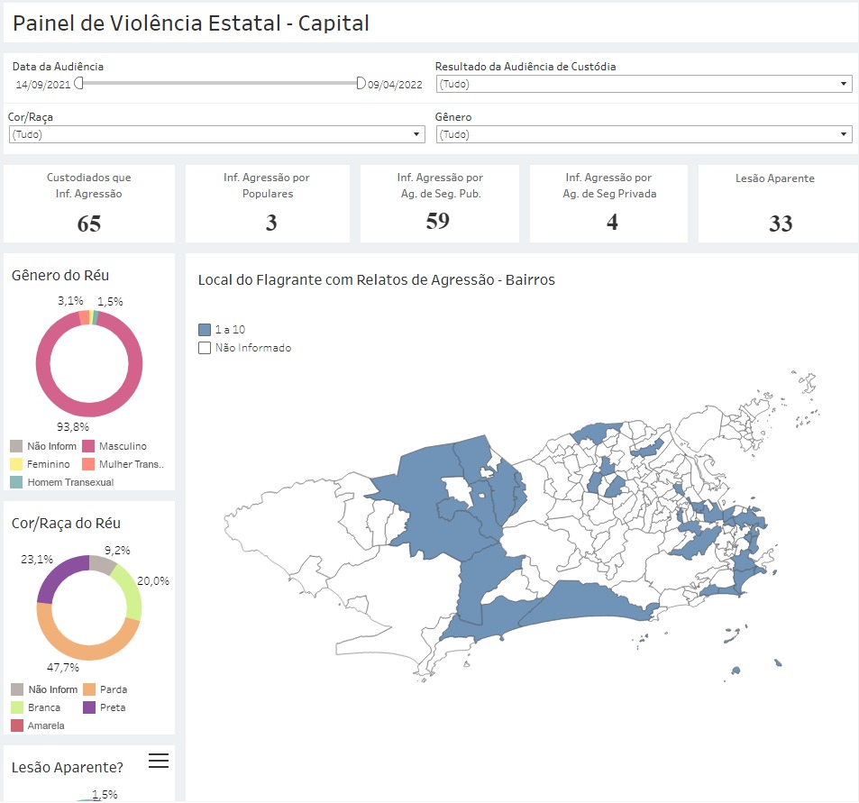Click Não Inform swatch in gender legend
859x803 pixels.
16,446
